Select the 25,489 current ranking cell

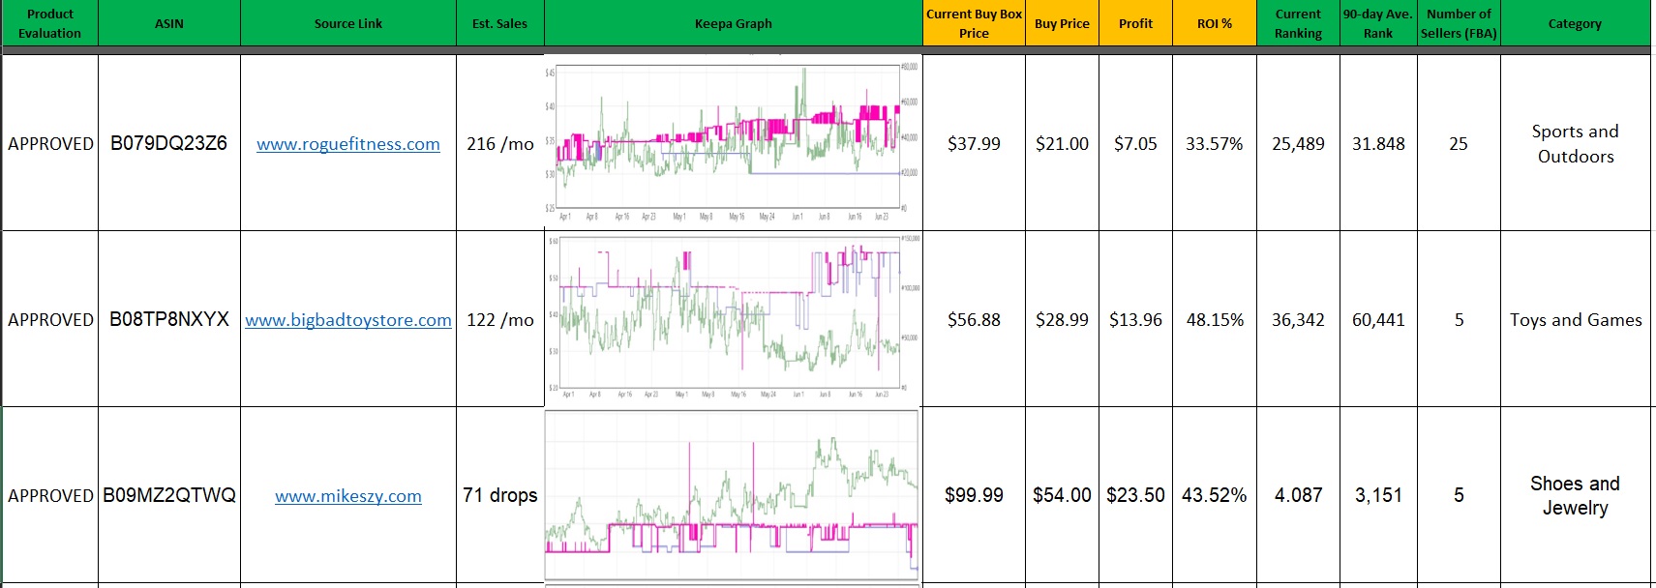(x=1298, y=143)
